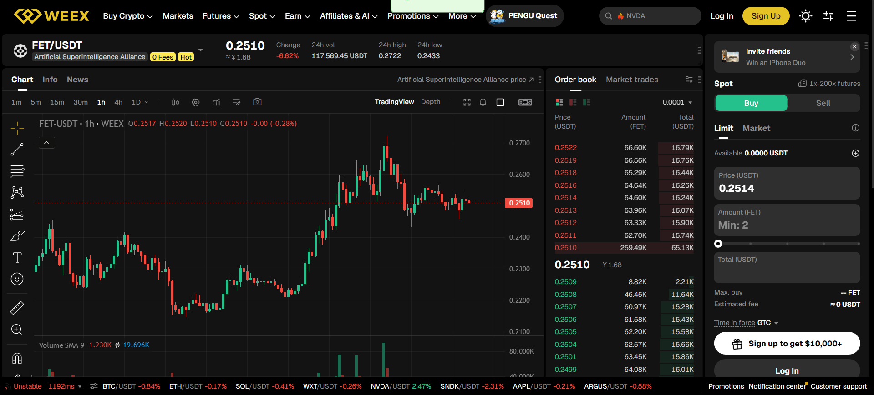This screenshot has width=874, height=395.
Task: Open Artificial Superintelligence Alliance price link
Action: pyautogui.click(x=465, y=80)
